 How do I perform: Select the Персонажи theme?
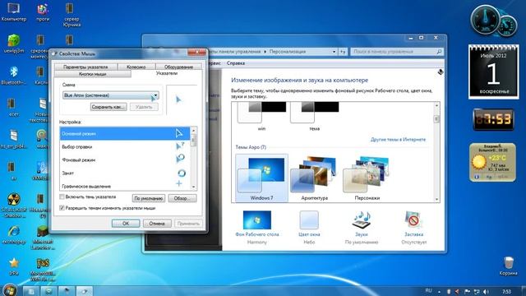tap(367, 178)
